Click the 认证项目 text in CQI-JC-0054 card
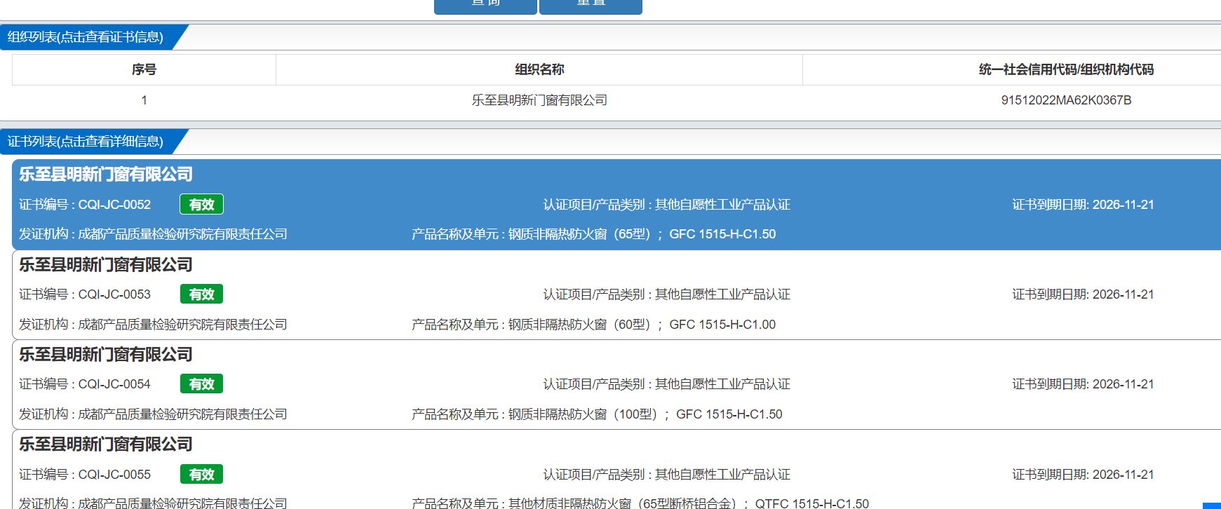Image resolution: width=1221 pixels, height=509 pixels. 667,384
